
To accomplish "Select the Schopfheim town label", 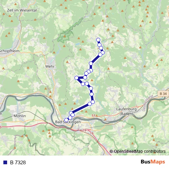I will click(x=10, y=51).
